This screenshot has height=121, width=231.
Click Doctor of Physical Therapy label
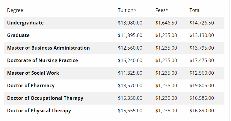(39, 111)
